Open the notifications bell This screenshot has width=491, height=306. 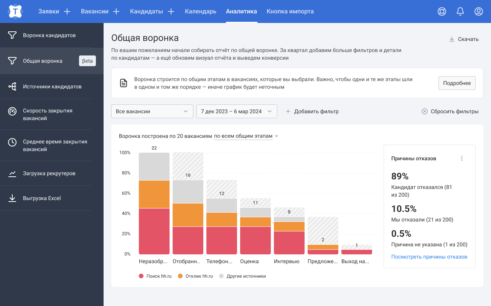[460, 11]
